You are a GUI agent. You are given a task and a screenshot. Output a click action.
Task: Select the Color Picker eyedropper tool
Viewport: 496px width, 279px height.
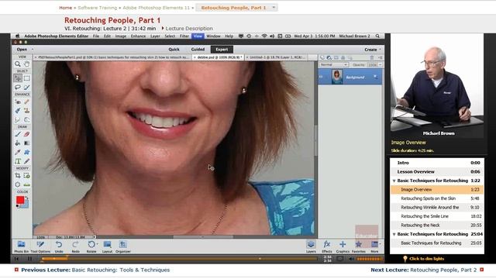pyautogui.click(x=18, y=152)
